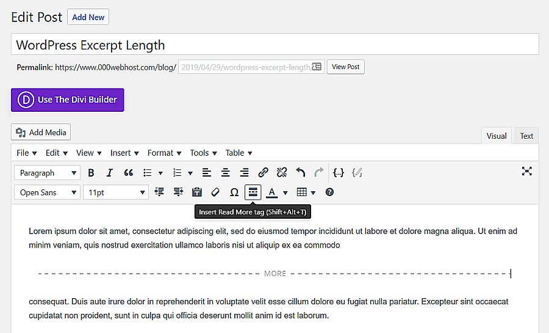This screenshot has height=333, width=549.
Task: Expand text color picker arrow
Action: (285, 192)
